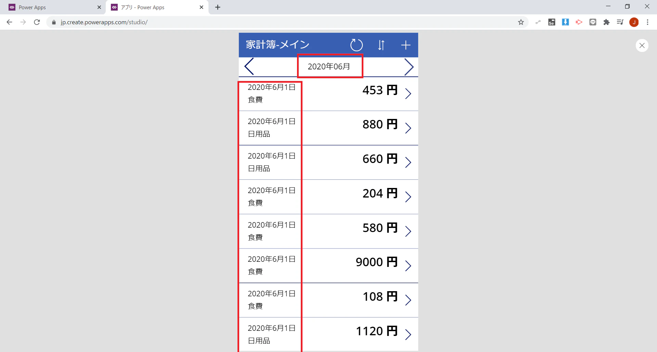Screen dimensions: 657x352
Task: Switch to the アプリ - Power Apps tab
Action: pyautogui.click(x=157, y=7)
